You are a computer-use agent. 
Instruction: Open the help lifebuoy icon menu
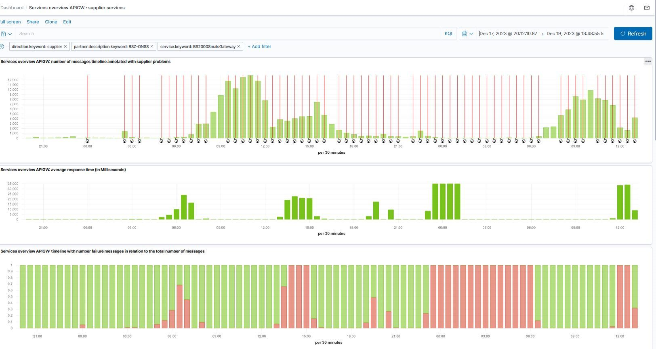[631, 8]
